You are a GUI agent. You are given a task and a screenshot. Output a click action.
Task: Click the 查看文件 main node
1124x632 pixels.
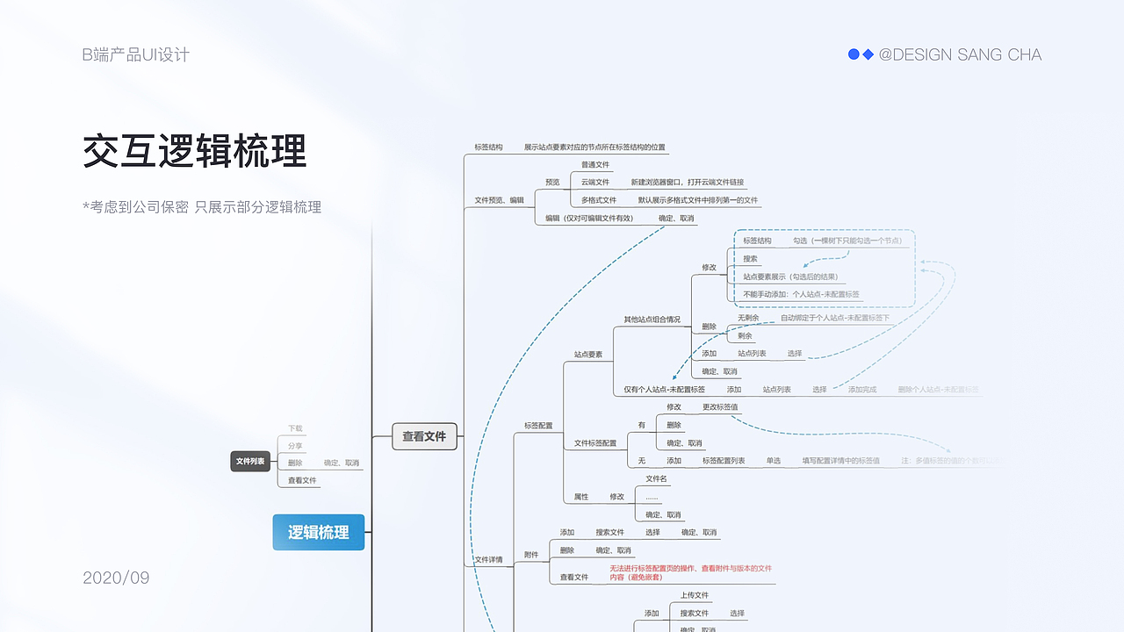(425, 435)
